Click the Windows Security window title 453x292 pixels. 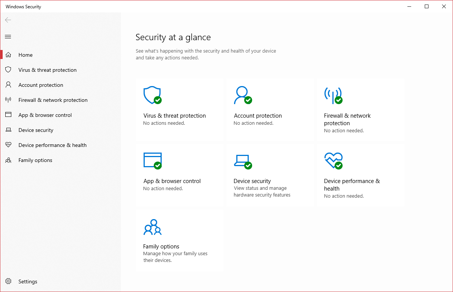coord(23,7)
